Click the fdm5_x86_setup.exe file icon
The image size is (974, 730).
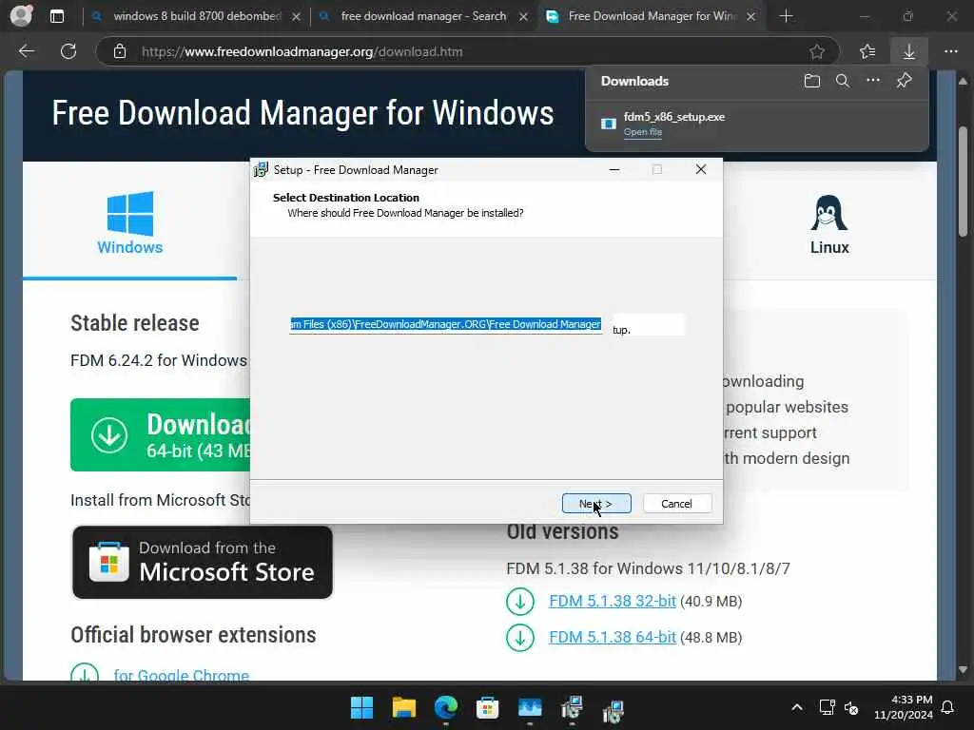[608, 124]
